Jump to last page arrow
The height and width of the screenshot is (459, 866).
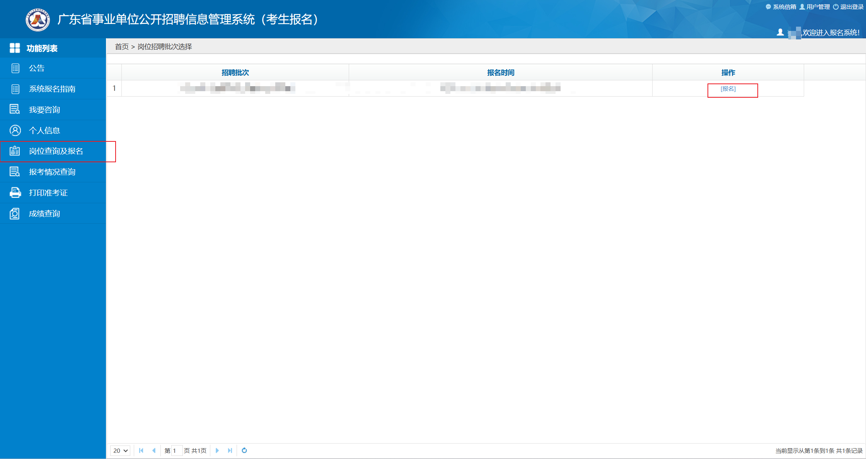click(x=230, y=450)
